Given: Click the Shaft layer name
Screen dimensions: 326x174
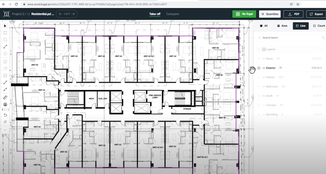Looking at the screenshot, I should click(269, 96).
